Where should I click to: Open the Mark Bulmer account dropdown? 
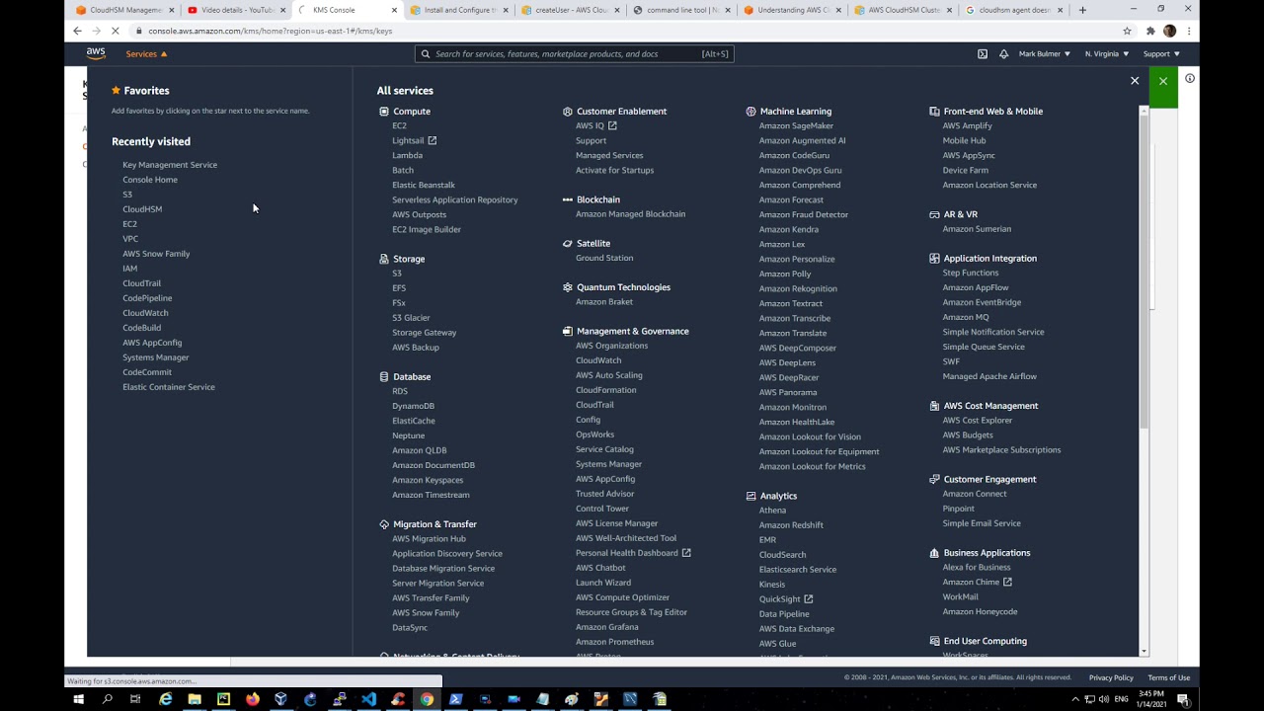pyautogui.click(x=1045, y=54)
